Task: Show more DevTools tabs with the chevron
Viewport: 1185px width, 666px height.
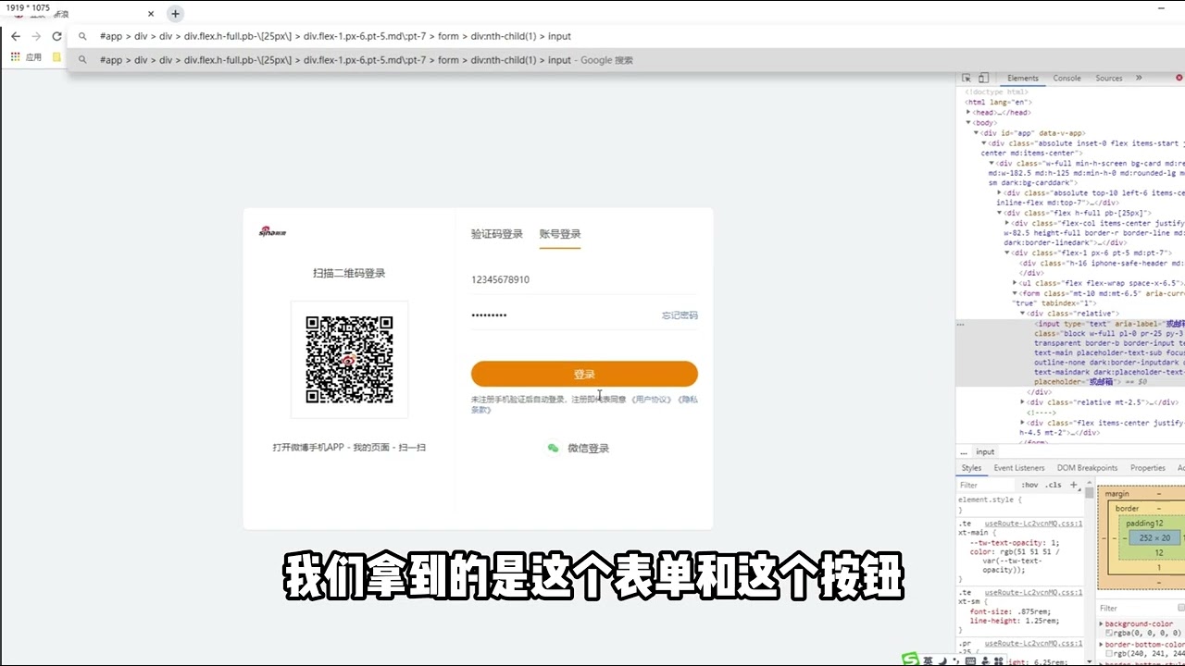Action: (x=1139, y=79)
